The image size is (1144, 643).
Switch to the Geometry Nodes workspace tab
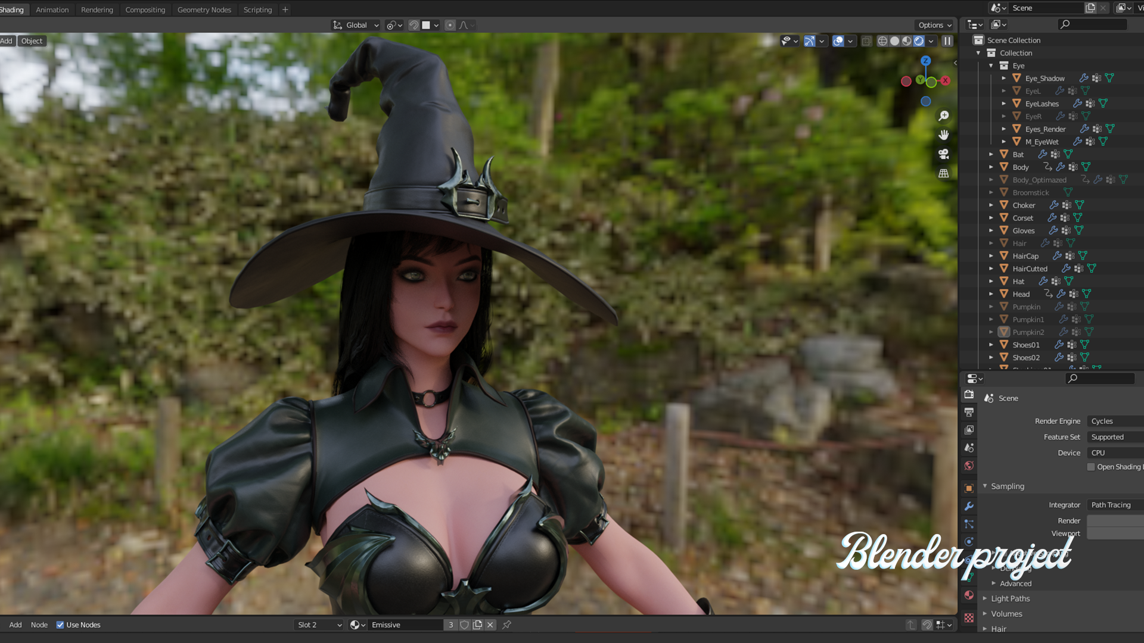204,10
